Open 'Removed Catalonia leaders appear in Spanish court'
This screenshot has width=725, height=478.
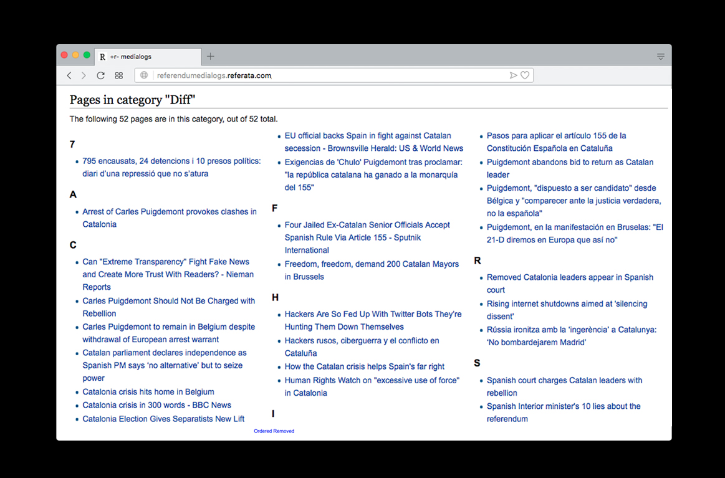pos(570,284)
